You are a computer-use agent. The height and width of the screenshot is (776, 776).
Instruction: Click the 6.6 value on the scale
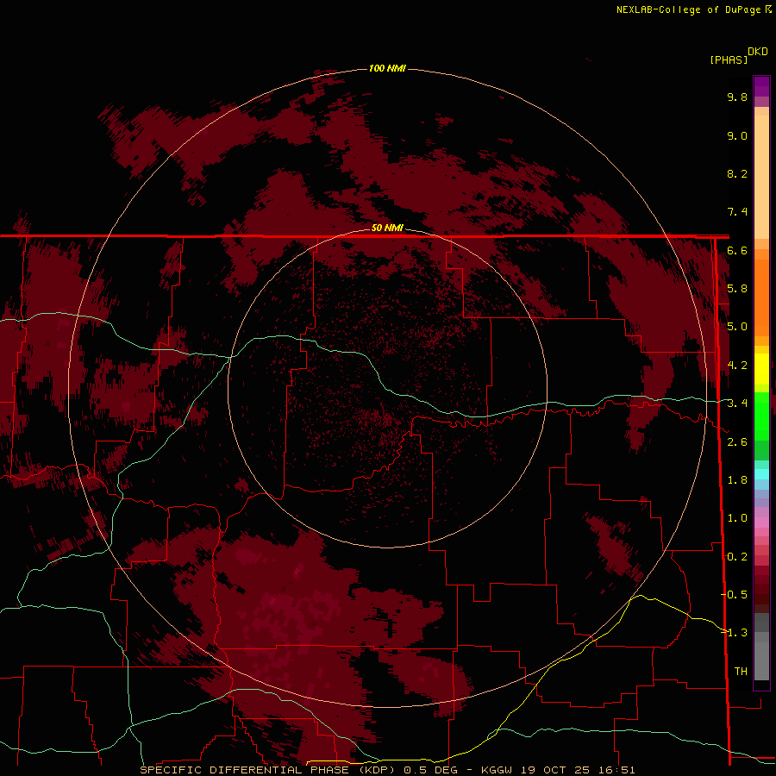tap(737, 250)
